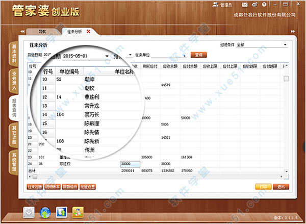Click the 应付余额 column header

tap(190, 66)
